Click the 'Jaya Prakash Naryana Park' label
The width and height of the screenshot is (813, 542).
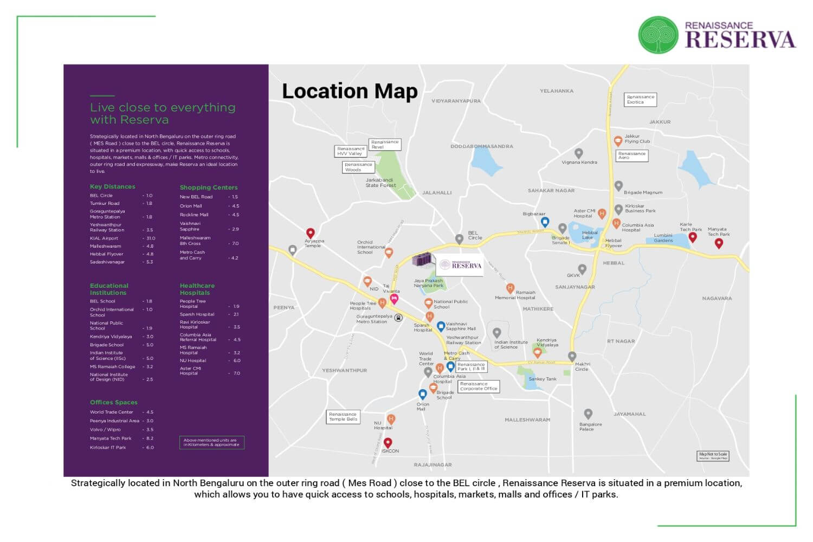click(429, 283)
